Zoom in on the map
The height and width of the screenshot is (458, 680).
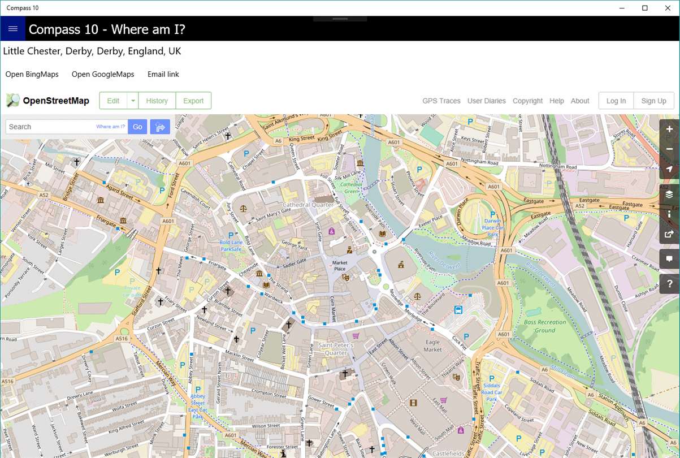(669, 129)
